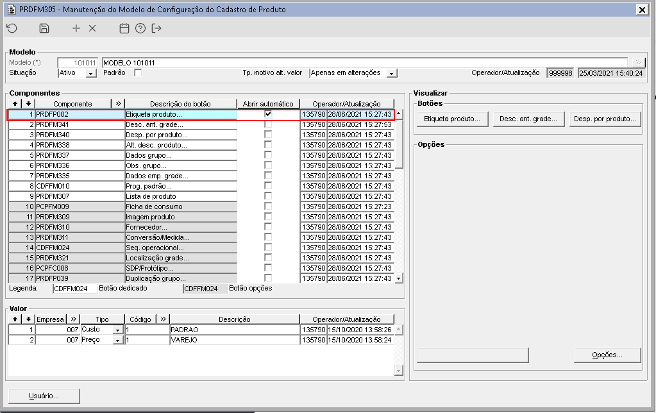Image resolution: width=656 pixels, height=413 pixels.
Task: Click the Componentes list scroll-down arrow
Action: (399, 278)
